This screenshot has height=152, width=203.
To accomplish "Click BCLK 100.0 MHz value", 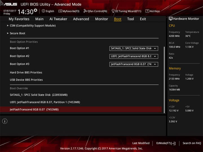I will [x=175, y=47].
